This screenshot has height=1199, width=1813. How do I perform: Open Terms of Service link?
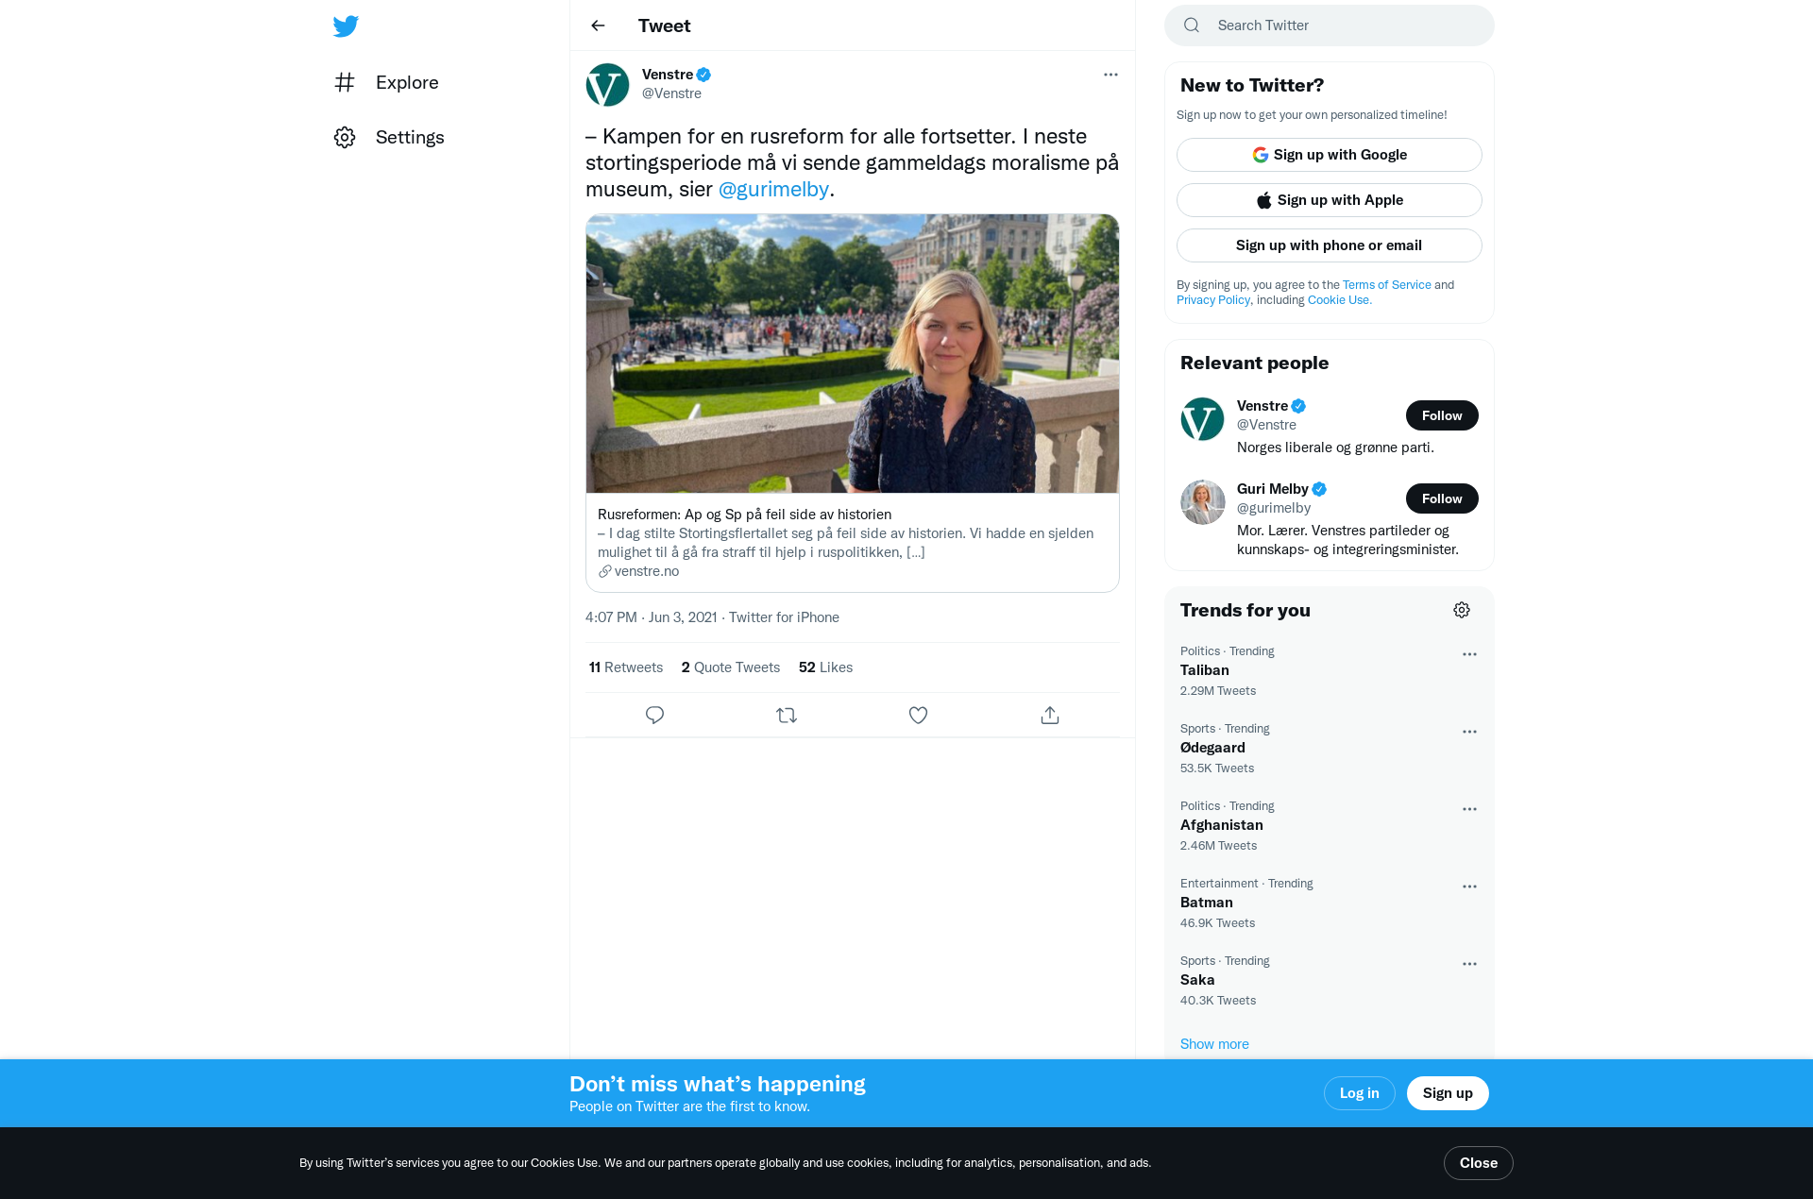pyautogui.click(x=1386, y=285)
